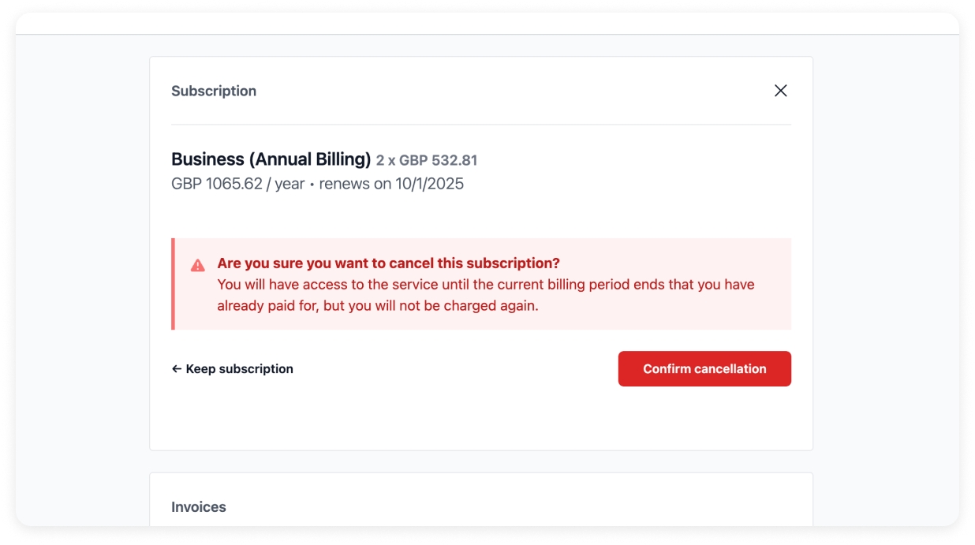Viewport: 975px width, 545px height.
Task: Click the red left border of the alert
Action: pos(173,284)
